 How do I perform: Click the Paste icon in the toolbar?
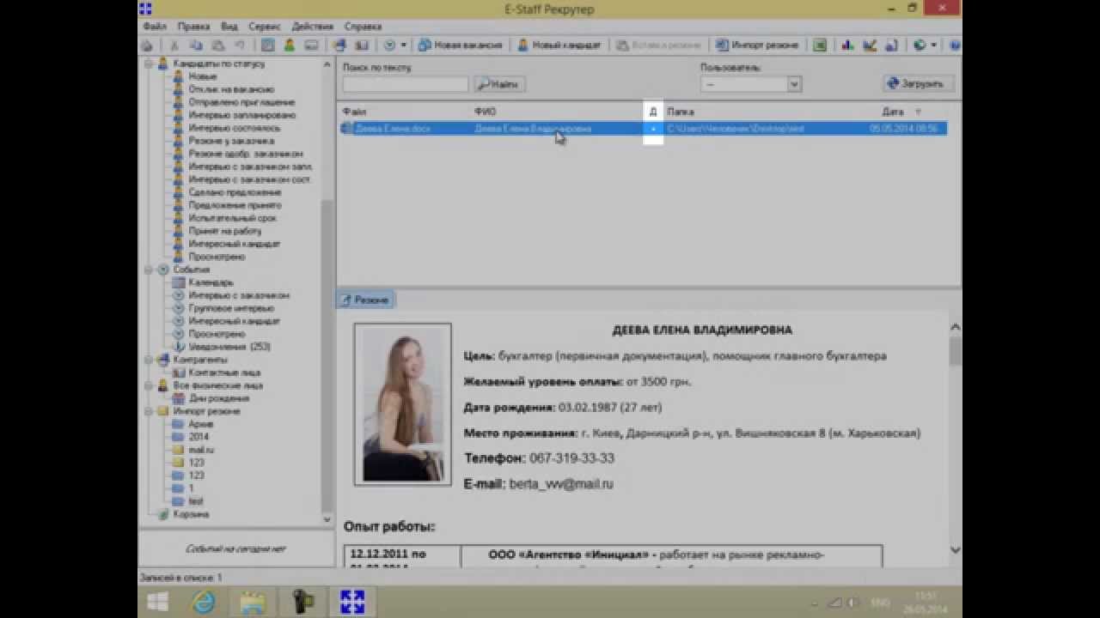tap(217, 45)
